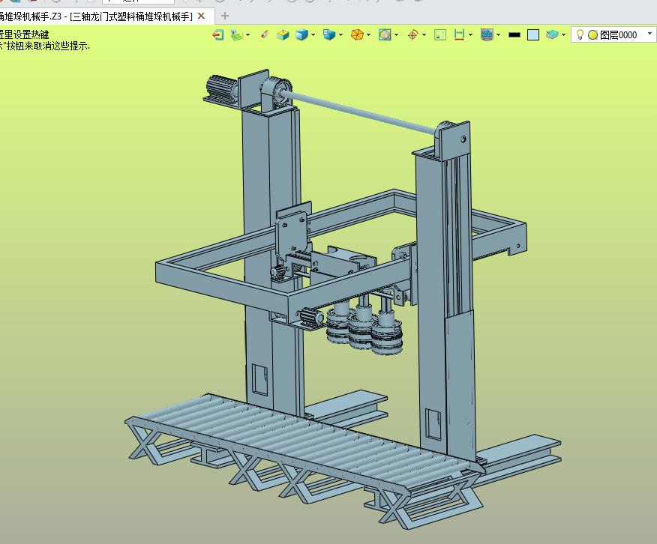
Task: Click the red crosshair target icon
Action: pos(412,34)
